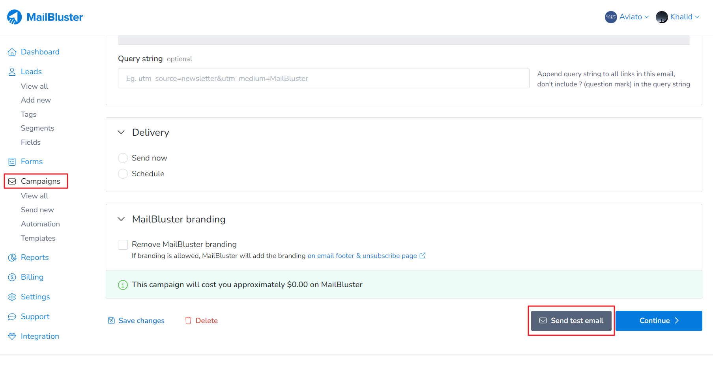713x368 pixels.
Task: Click the Integration diamond icon
Action: [12, 336]
